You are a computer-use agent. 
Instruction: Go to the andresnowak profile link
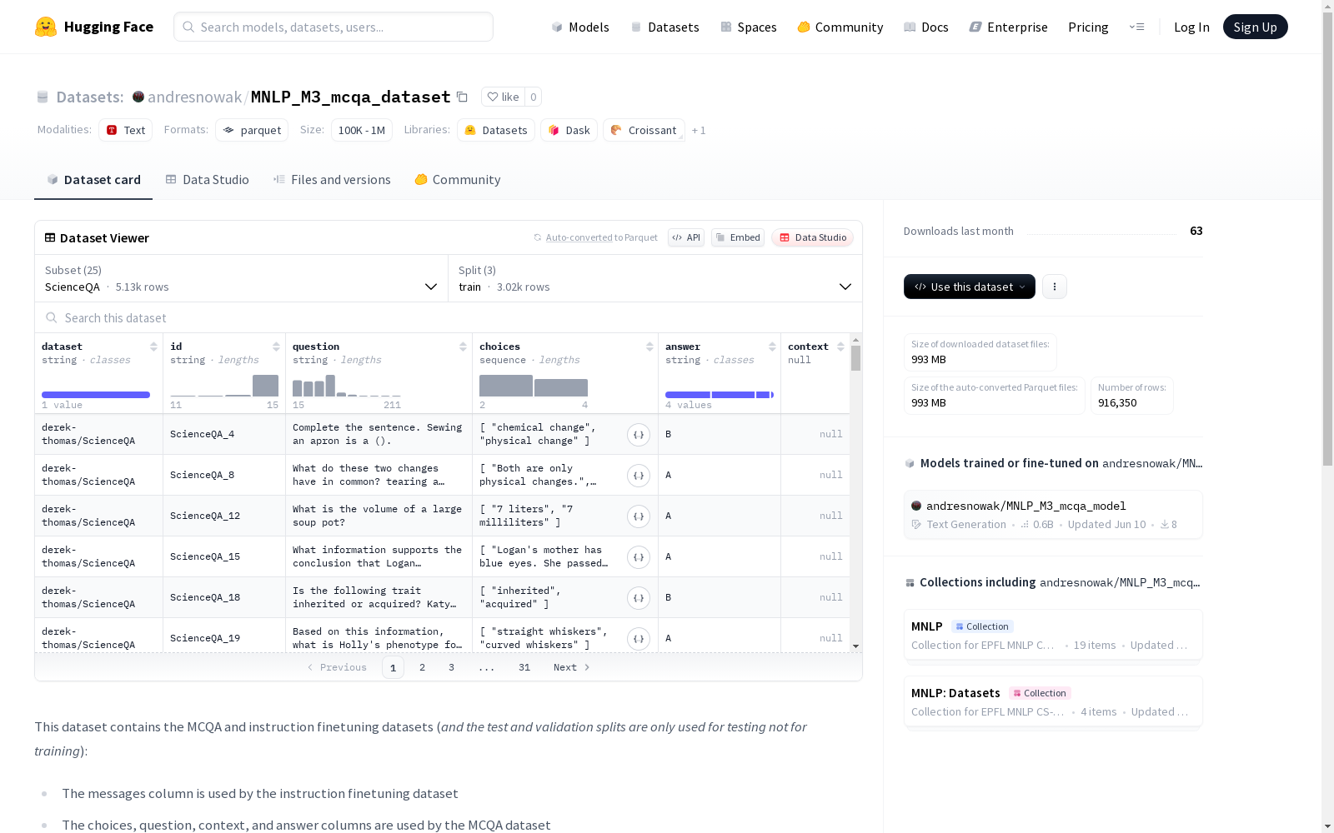pyautogui.click(x=194, y=97)
